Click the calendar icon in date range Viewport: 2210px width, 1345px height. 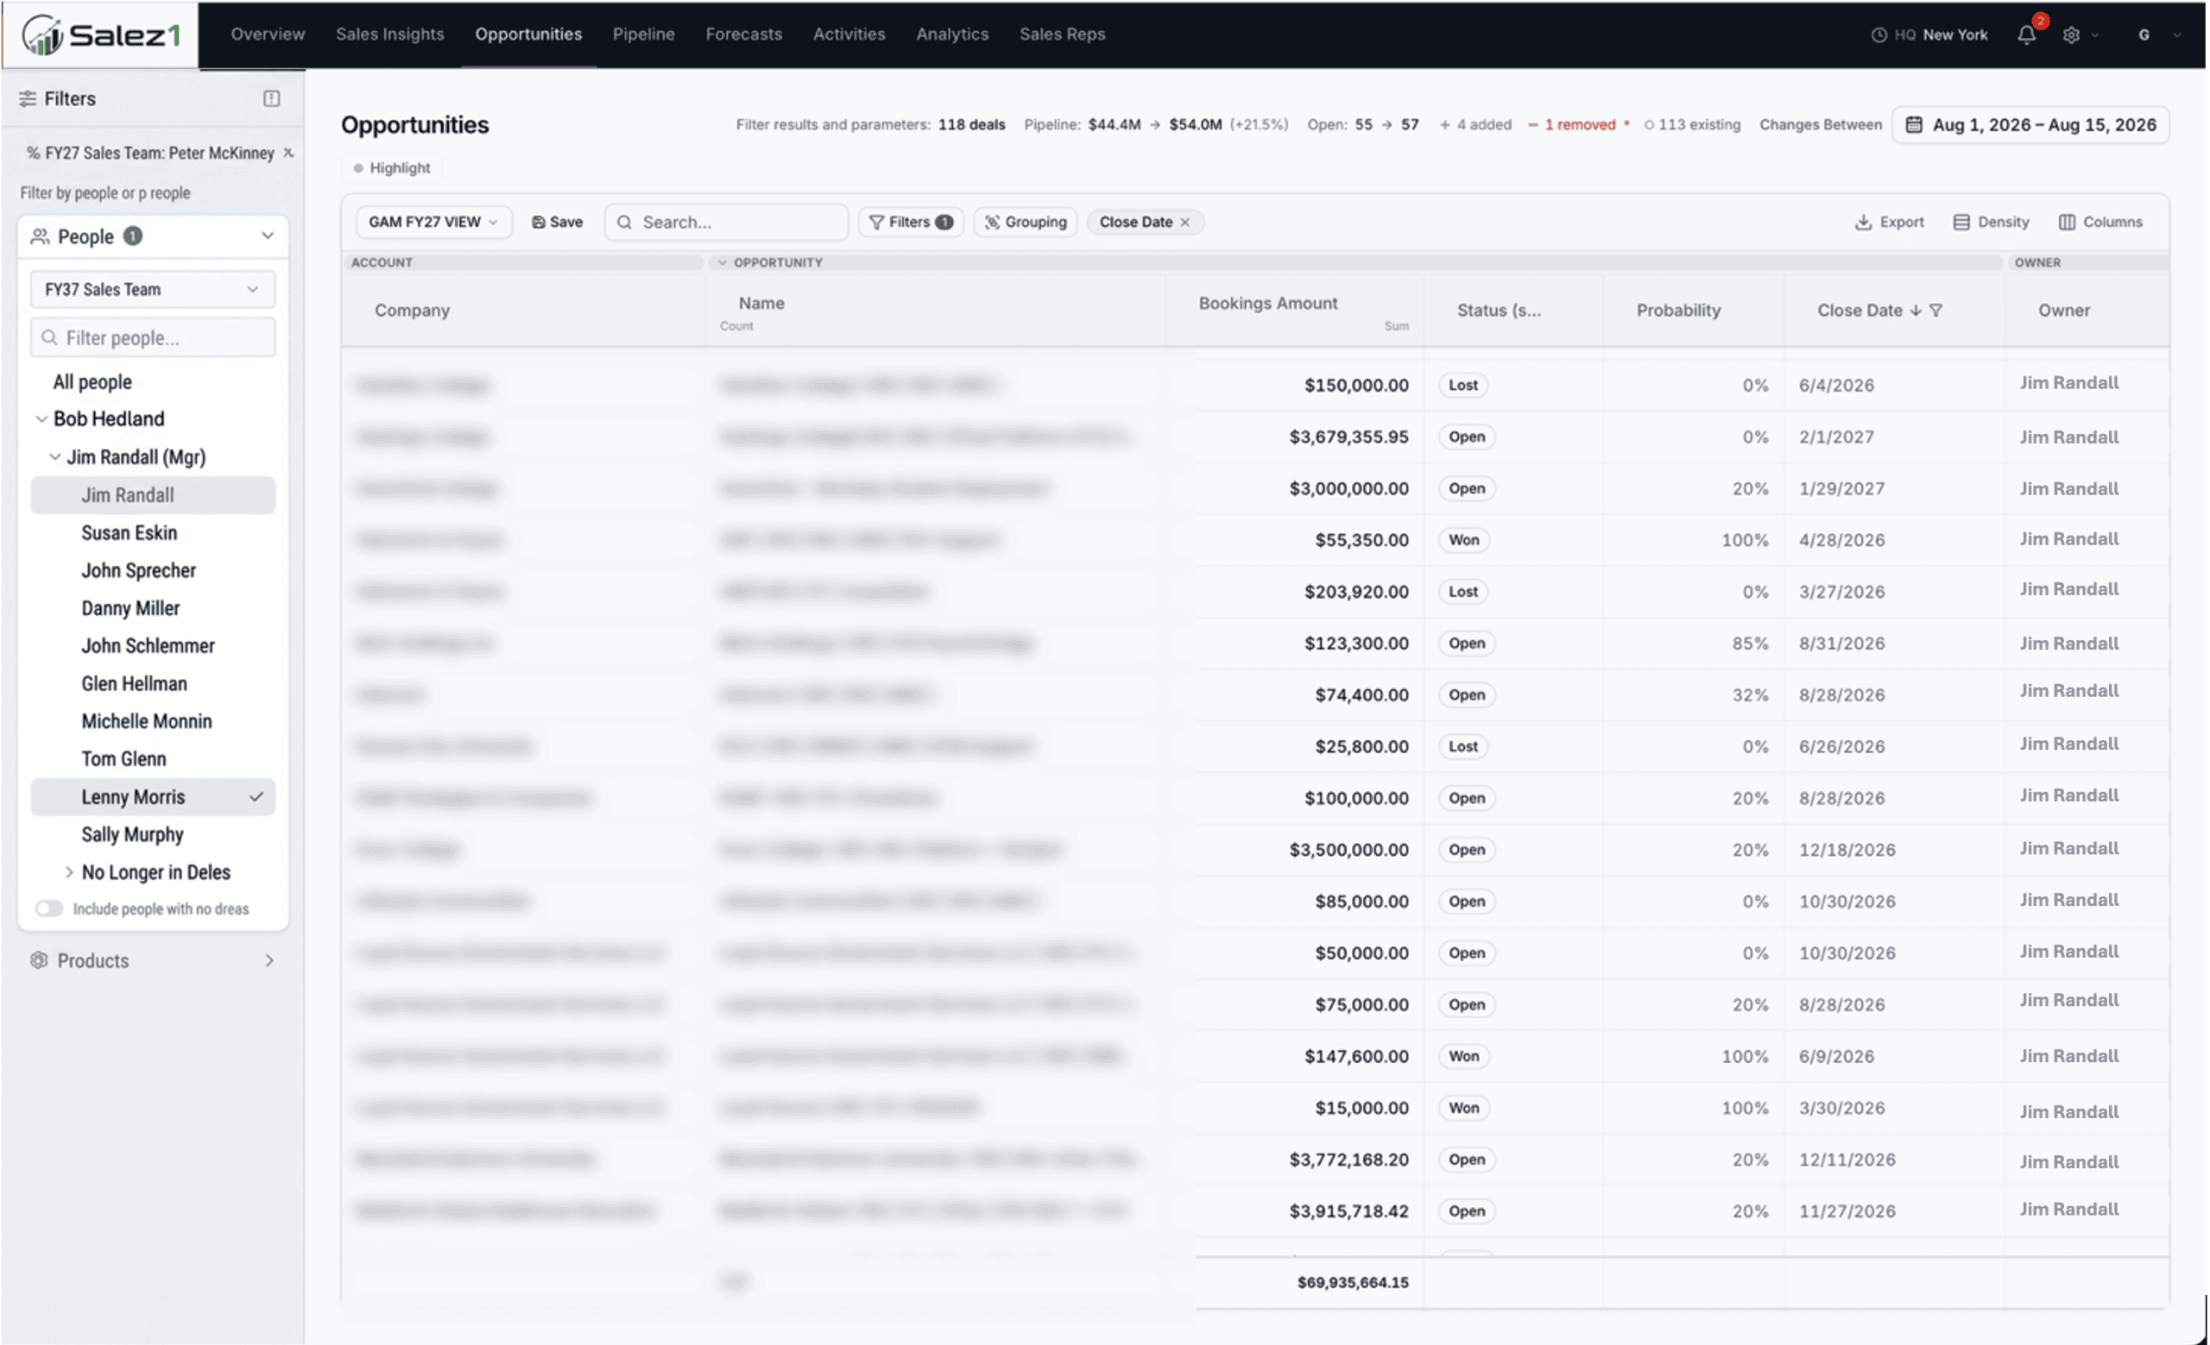point(1913,124)
